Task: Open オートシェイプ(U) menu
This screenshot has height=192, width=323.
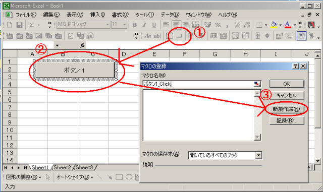Action: click(75, 177)
